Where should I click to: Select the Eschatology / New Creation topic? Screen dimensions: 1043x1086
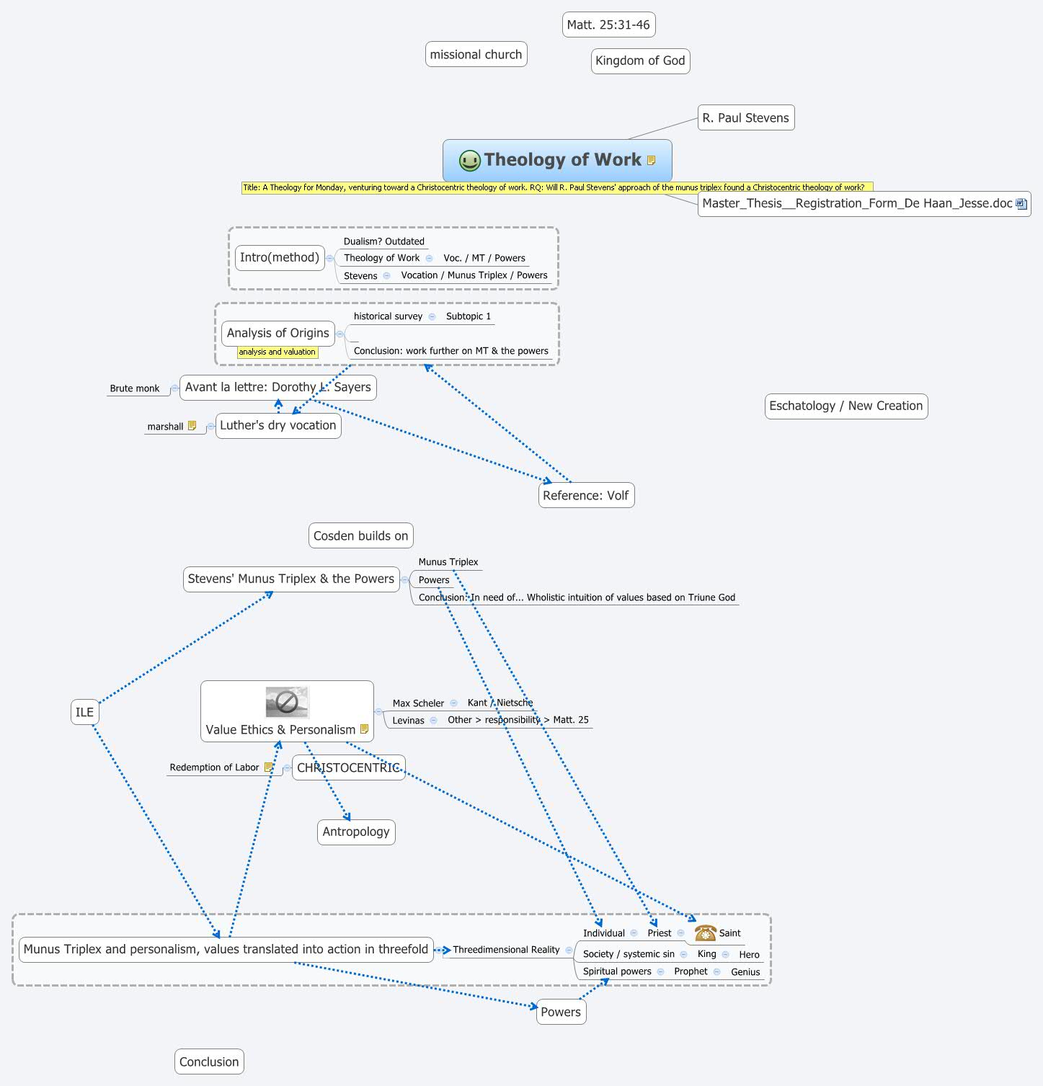[846, 406]
